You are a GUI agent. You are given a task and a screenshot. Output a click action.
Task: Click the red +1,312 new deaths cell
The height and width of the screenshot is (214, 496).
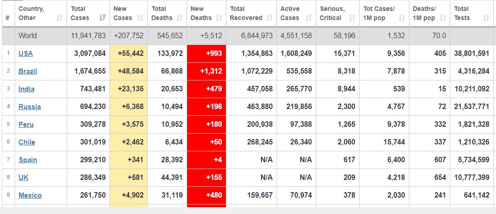206,71
